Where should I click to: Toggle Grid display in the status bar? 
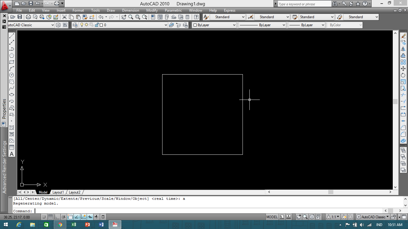[x=50, y=217]
